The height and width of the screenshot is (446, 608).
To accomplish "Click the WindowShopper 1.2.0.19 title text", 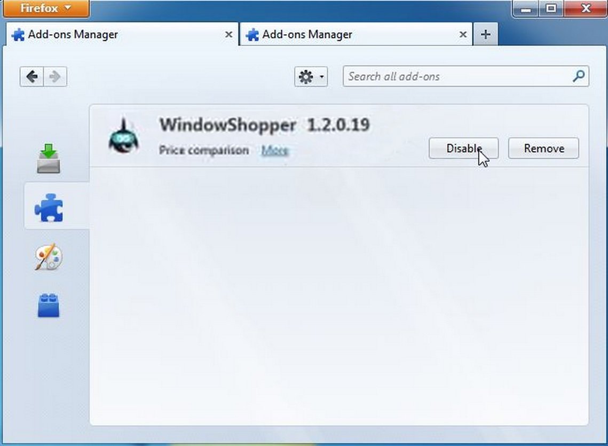I will 264,125.
